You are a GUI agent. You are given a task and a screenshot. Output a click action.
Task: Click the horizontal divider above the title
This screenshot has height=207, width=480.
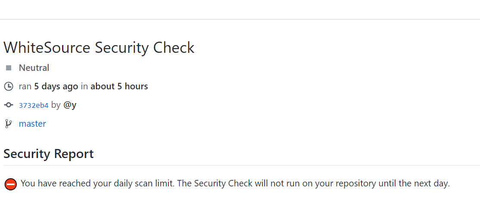pyautogui.click(x=240, y=19)
